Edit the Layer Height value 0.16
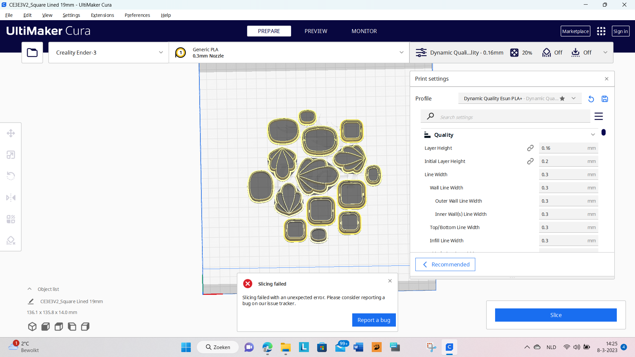Image resolution: width=635 pixels, height=357 pixels. 569,148
